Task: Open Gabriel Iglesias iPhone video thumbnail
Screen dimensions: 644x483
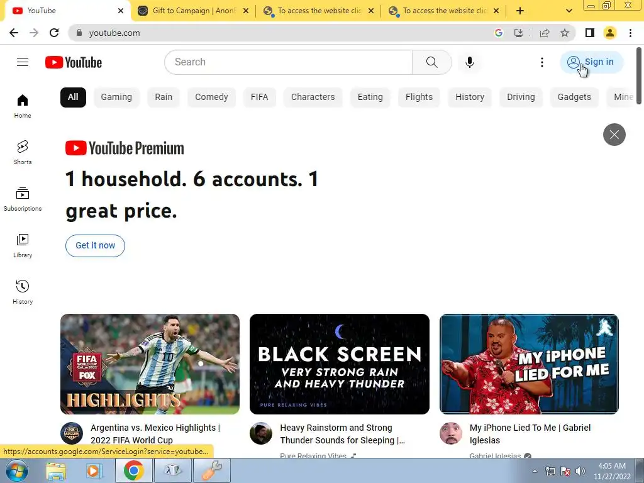Action: click(529, 364)
